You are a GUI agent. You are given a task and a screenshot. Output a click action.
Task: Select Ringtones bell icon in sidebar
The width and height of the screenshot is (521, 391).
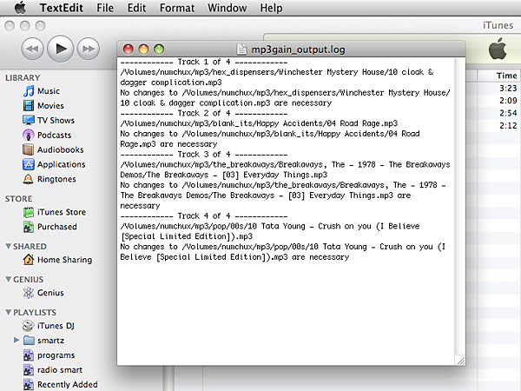click(x=29, y=179)
